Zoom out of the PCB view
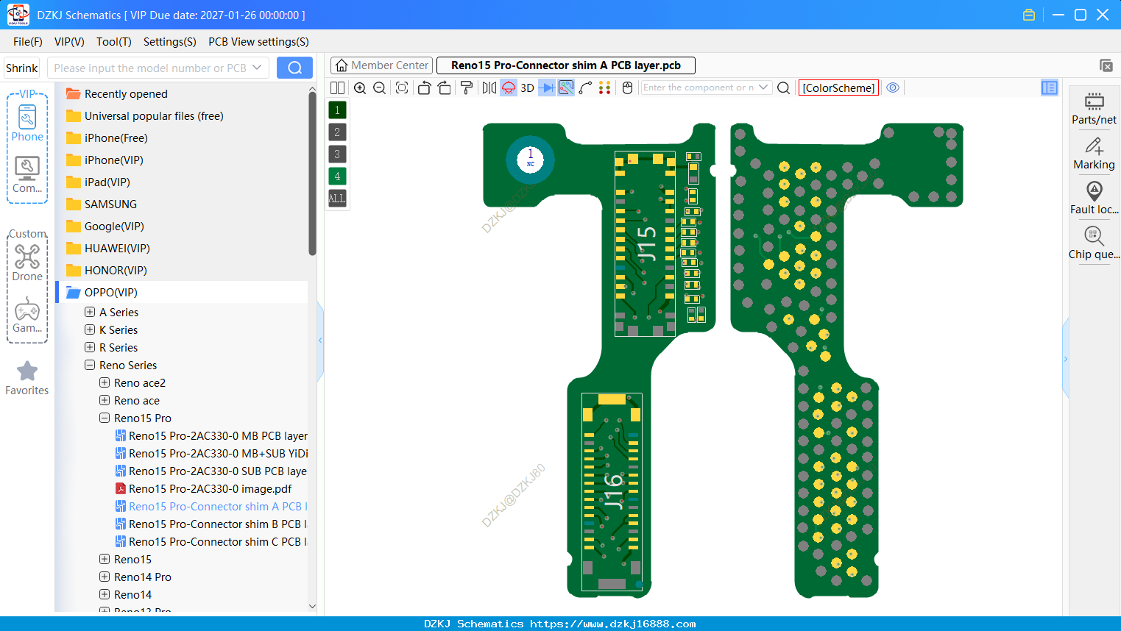This screenshot has width=1121, height=631. tap(380, 88)
